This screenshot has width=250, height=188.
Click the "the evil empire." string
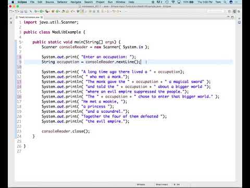(105, 121)
